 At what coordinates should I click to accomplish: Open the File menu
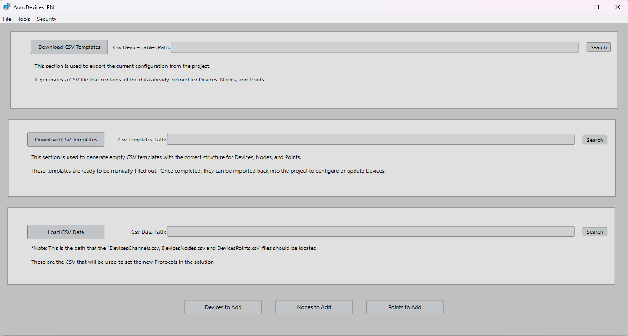point(7,19)
